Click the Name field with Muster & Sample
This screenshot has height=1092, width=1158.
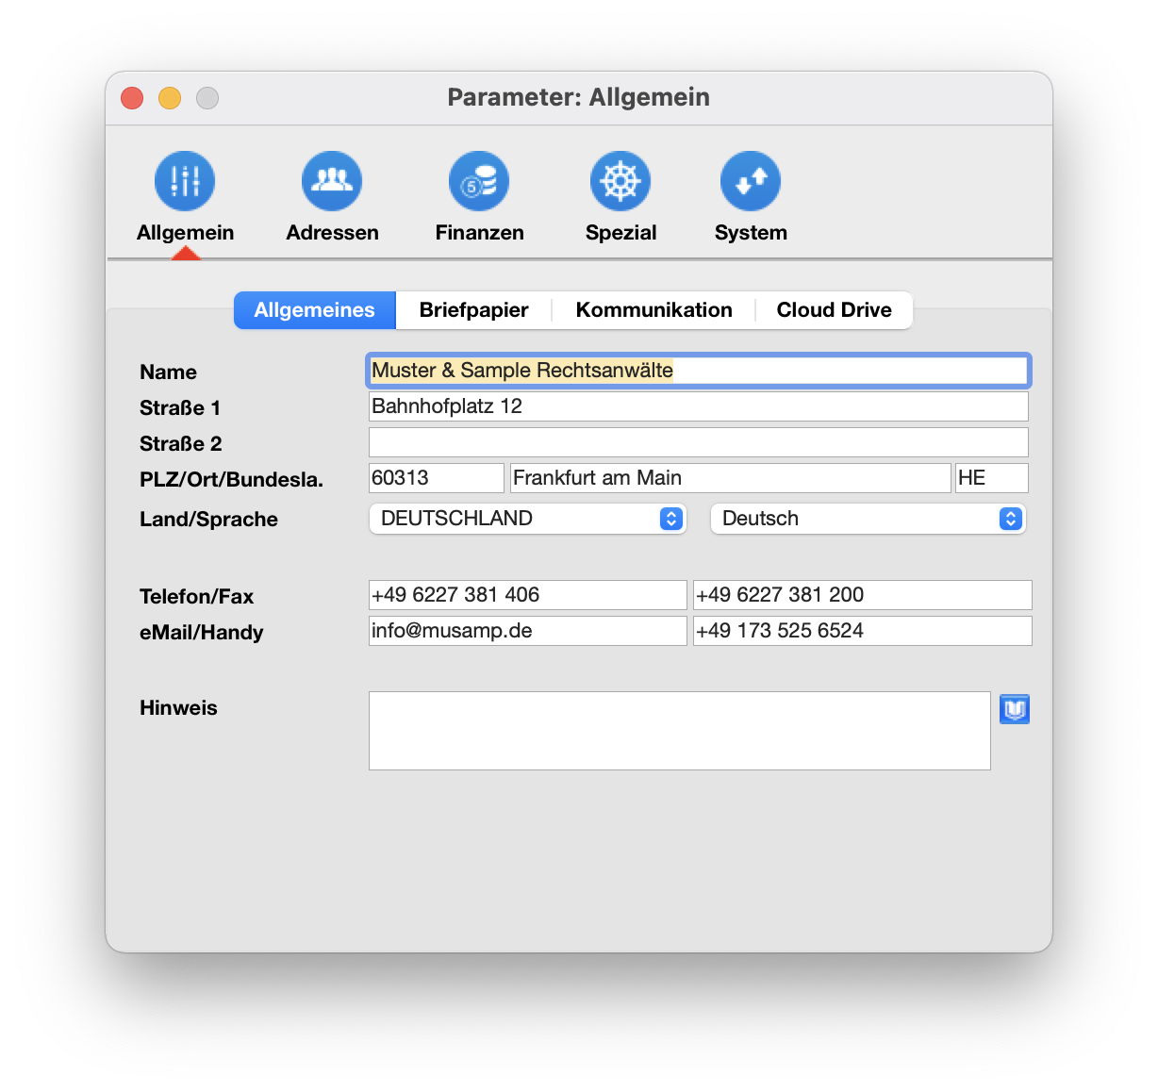point(698,371)
